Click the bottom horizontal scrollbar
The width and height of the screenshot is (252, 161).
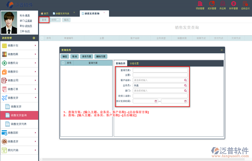[143, 159]
